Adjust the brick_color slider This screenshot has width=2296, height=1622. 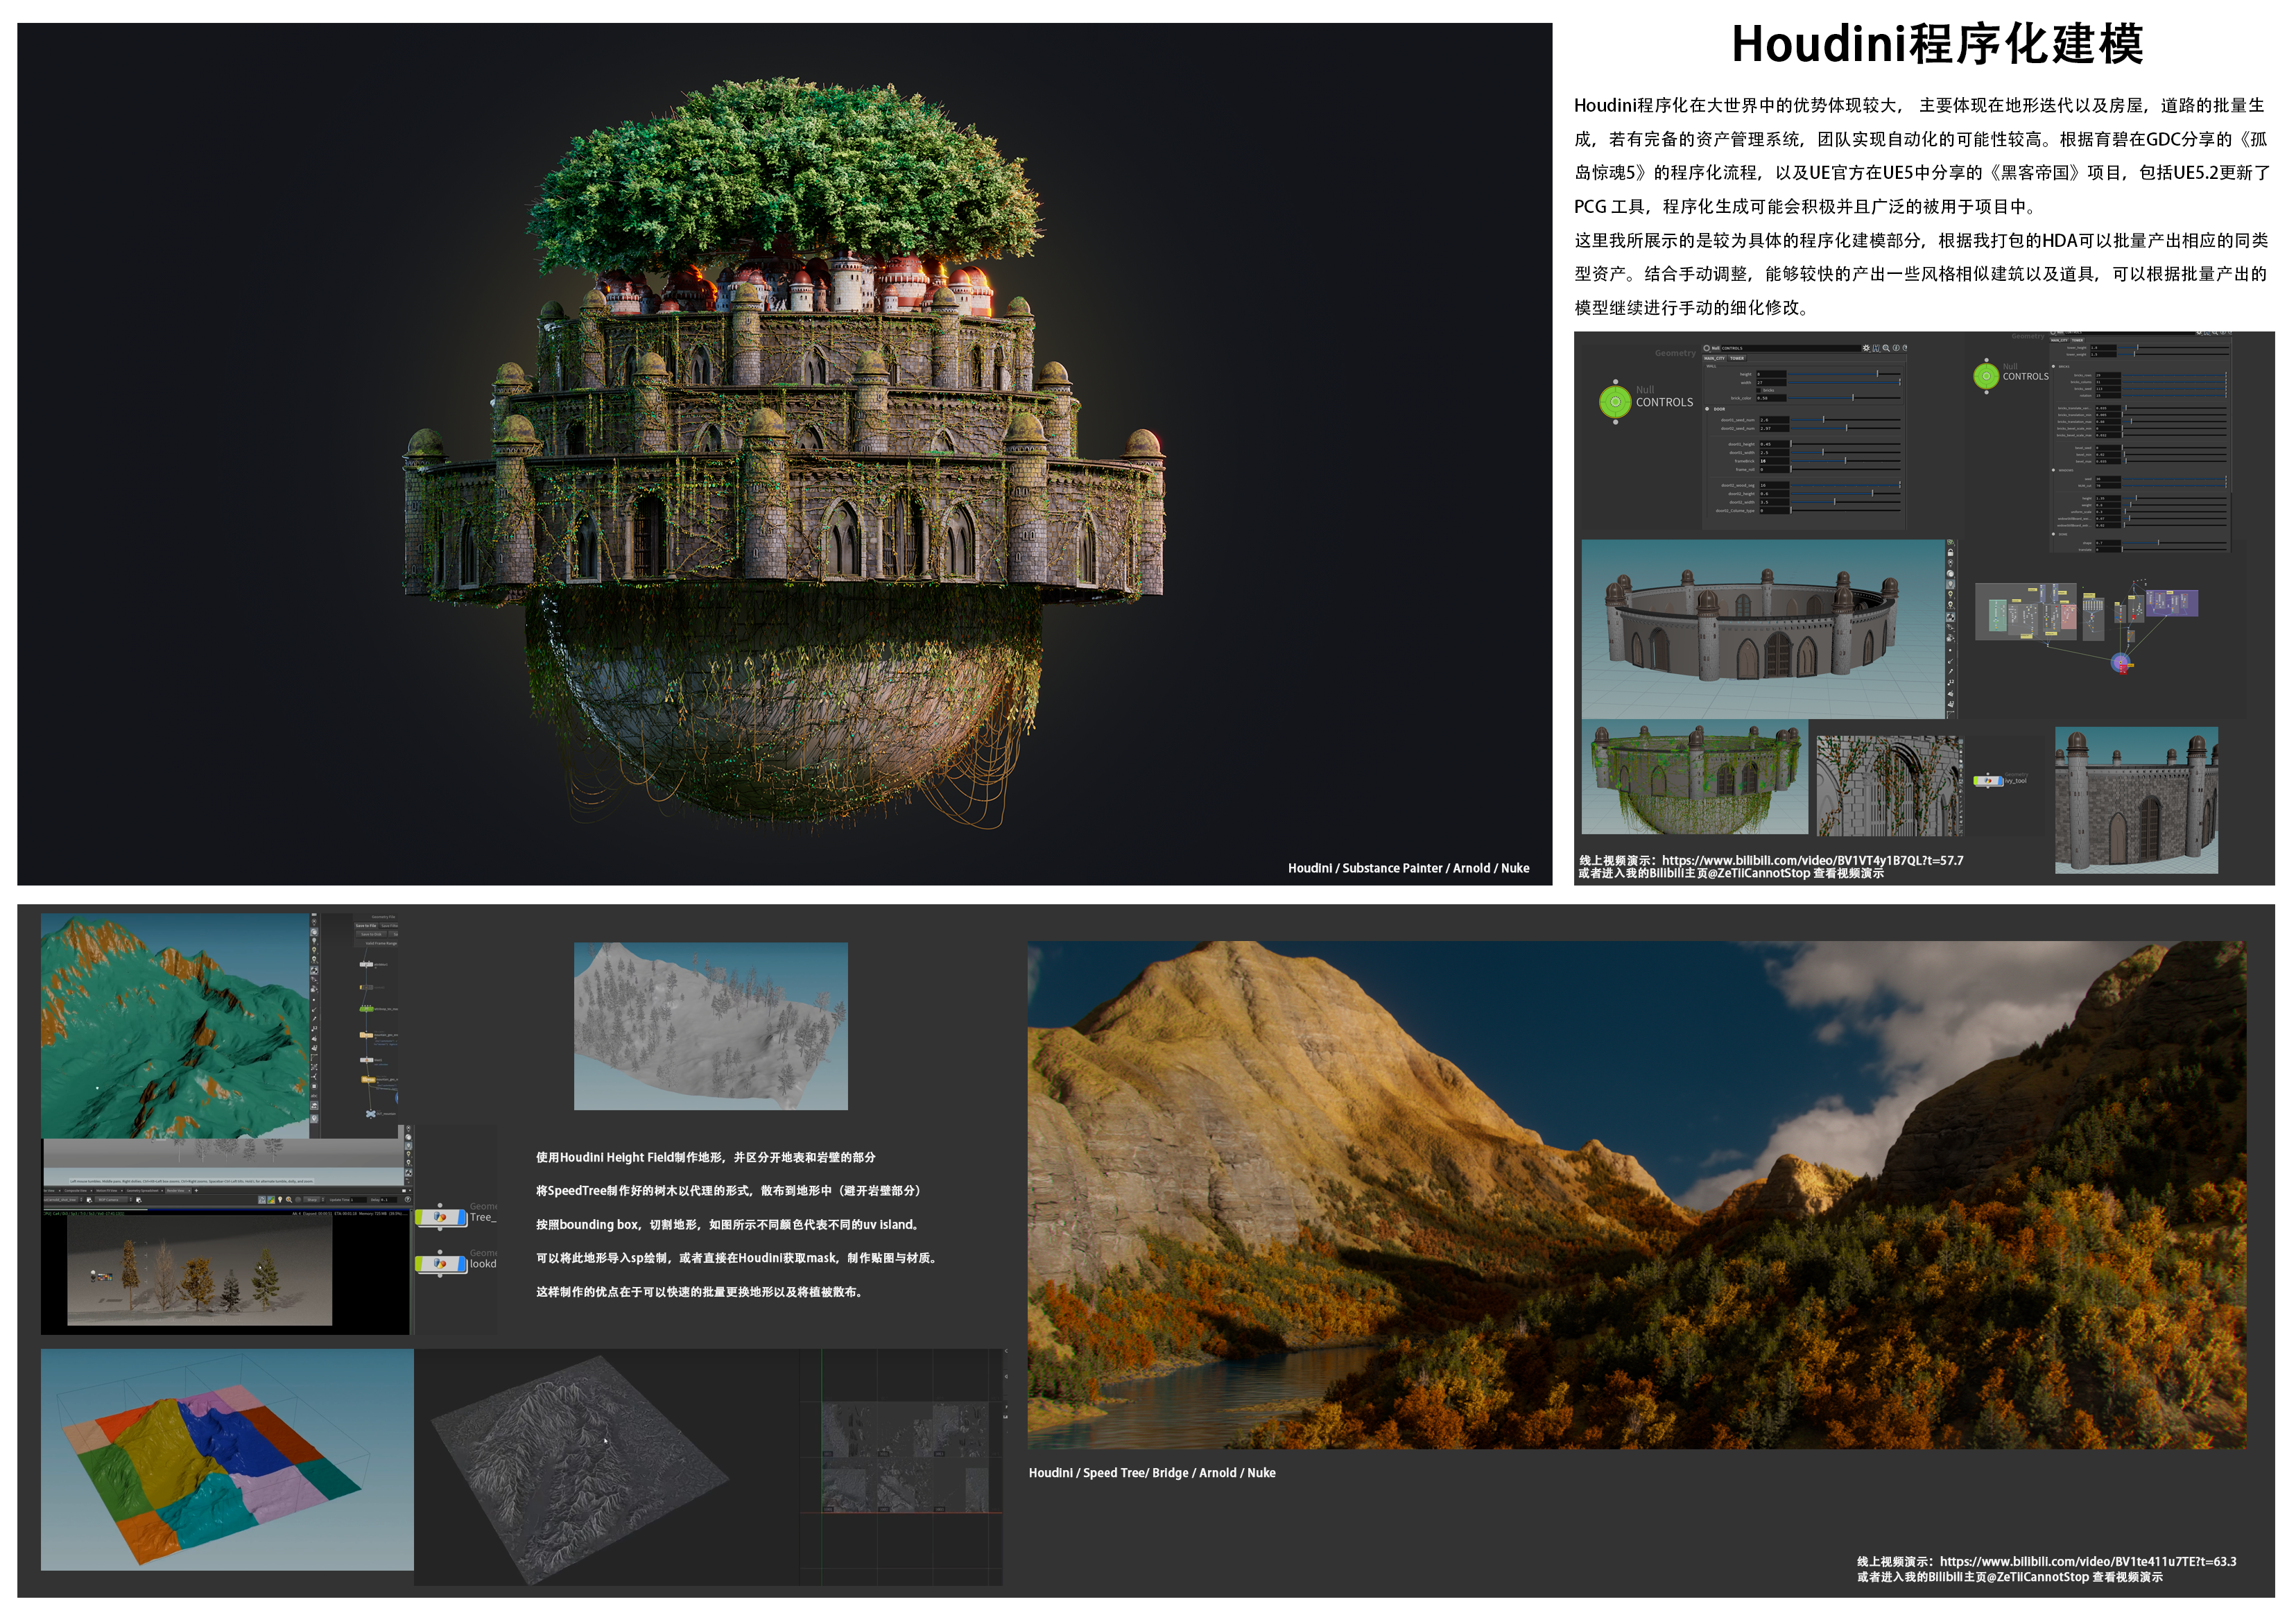click(x=1845, y=398)
